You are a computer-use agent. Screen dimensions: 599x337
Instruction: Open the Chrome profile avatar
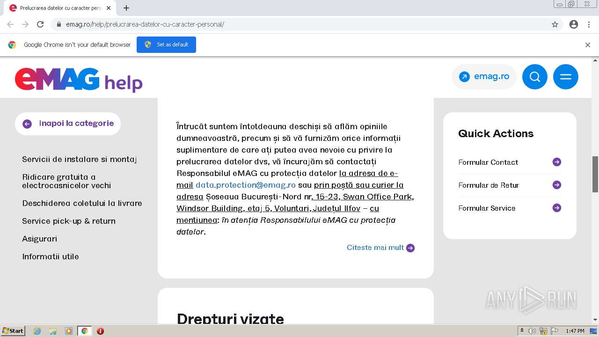(574, 24)
